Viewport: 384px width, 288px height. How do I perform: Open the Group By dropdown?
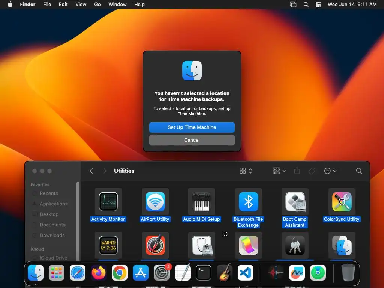pyautogui.click(x=279, y=171)
